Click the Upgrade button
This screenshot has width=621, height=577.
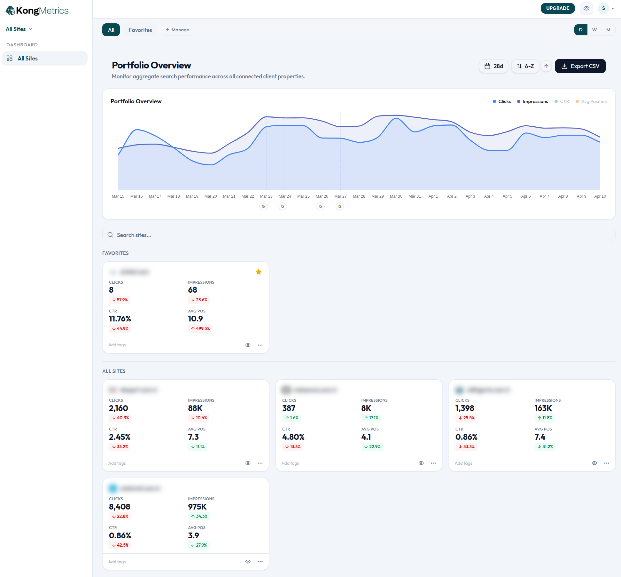point(558,8)
